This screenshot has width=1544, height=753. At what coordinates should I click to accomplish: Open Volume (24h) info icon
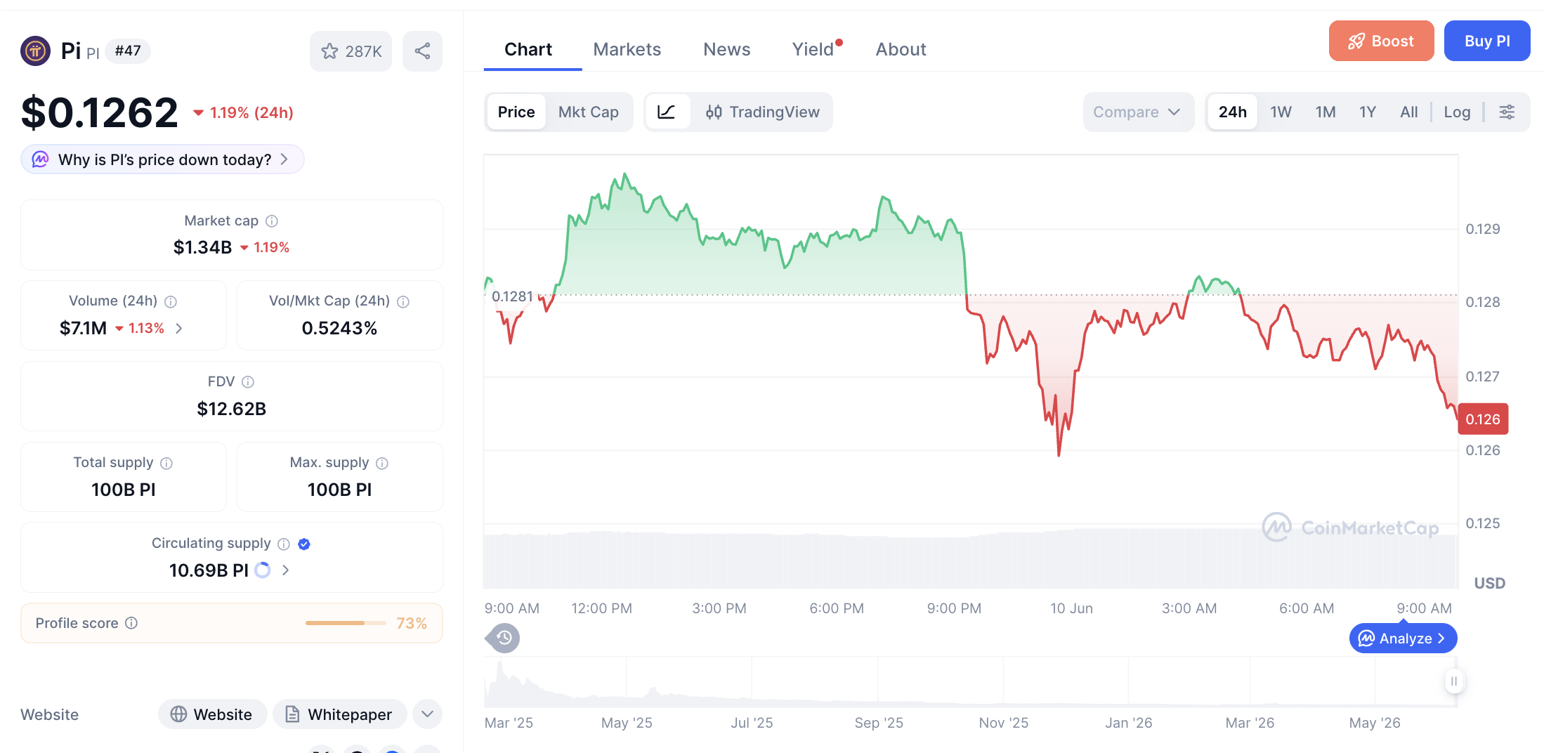point(171,301)
